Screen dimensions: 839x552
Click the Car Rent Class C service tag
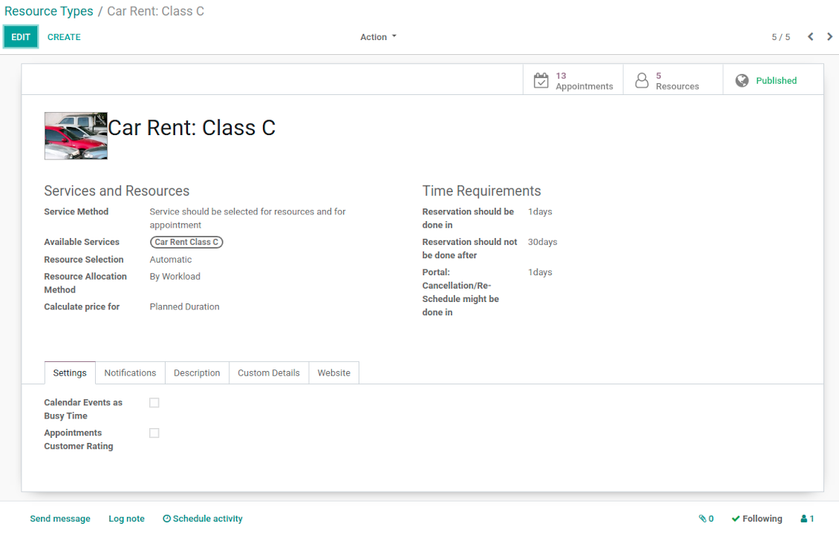pos(186,243)
